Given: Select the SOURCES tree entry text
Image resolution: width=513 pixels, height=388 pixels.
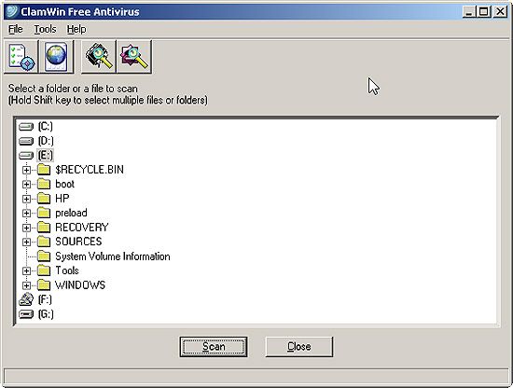Looking at the screenshot, I should [x=78, y=242].
